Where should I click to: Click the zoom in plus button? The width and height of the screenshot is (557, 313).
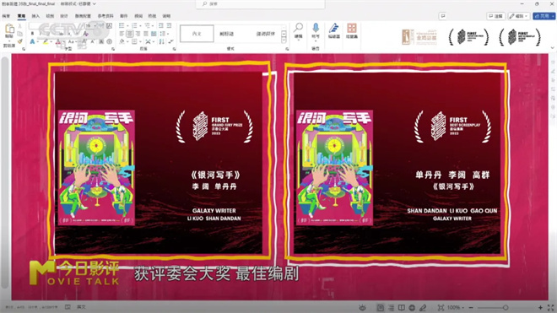(540, 307)
